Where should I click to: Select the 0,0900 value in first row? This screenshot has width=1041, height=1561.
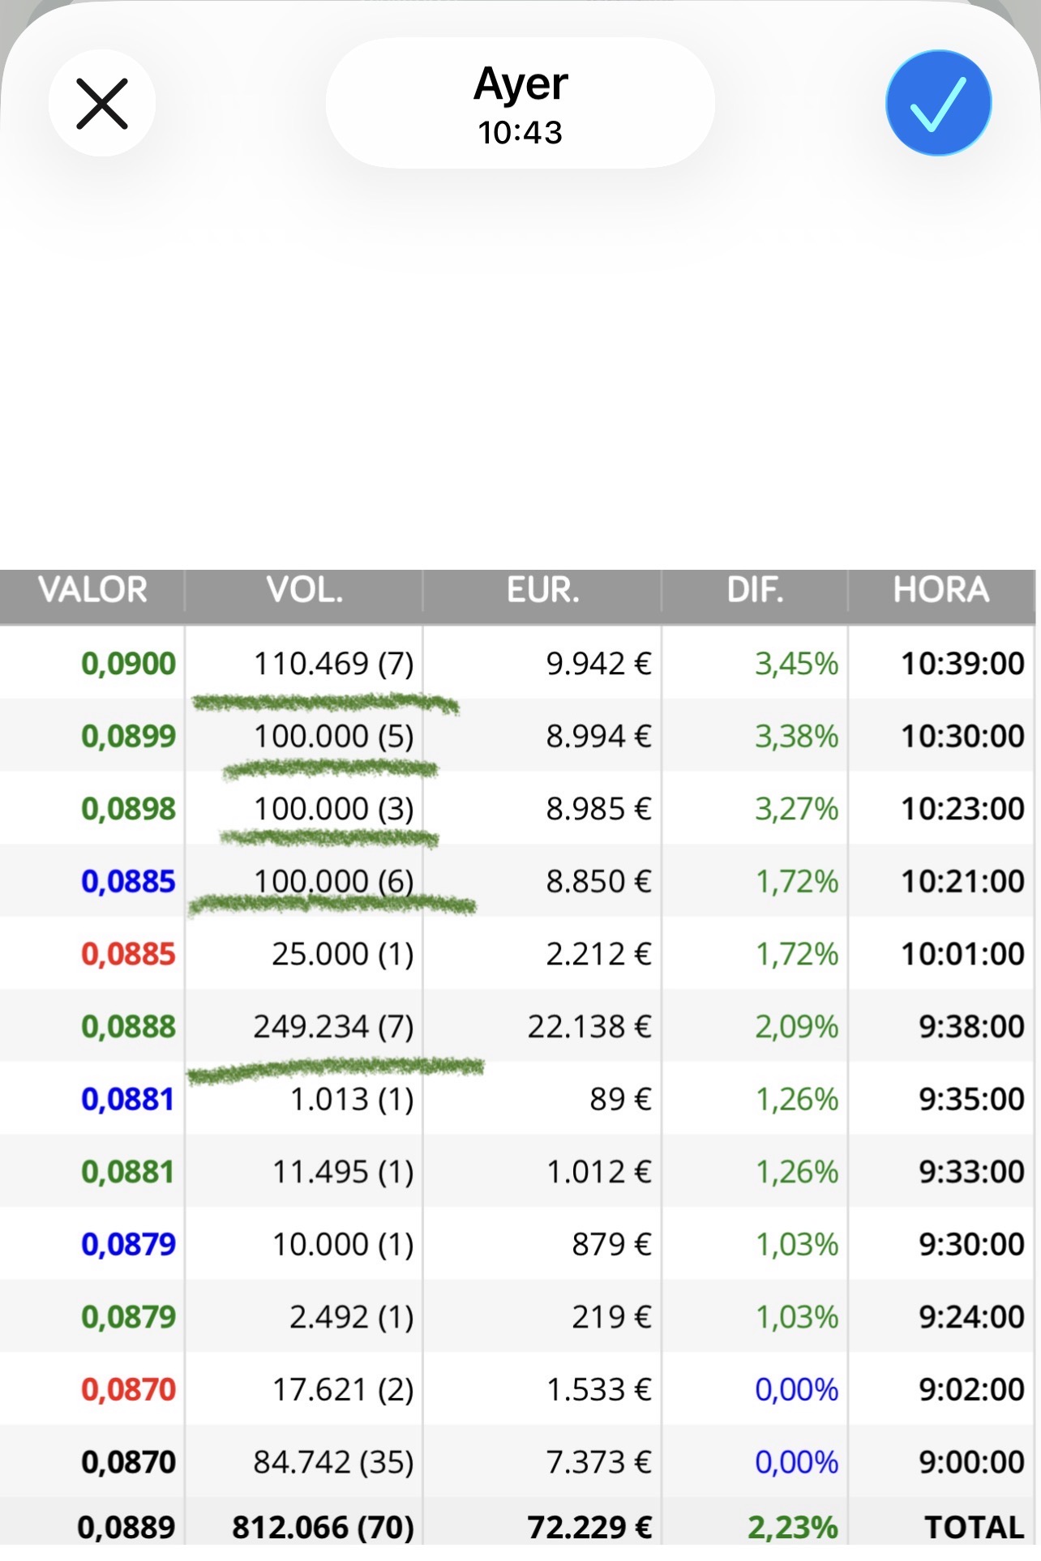pos(128,664)
